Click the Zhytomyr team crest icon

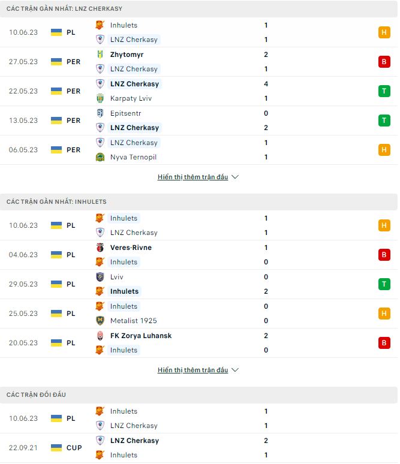pos(100,55)
